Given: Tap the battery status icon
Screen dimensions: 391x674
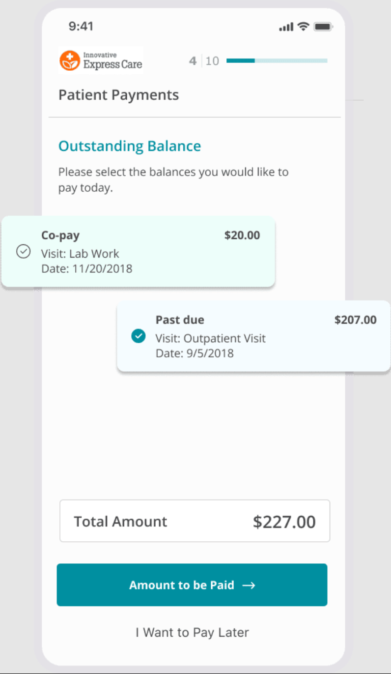Looking at the screenshot, I should coord(323,27).
